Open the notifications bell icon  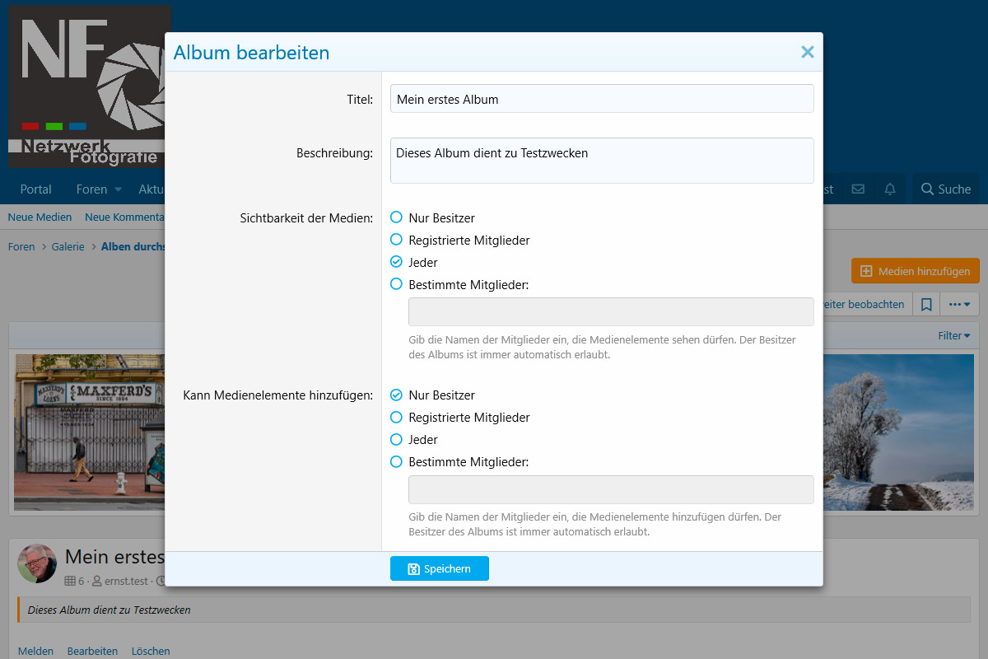(x=890, y=189)
